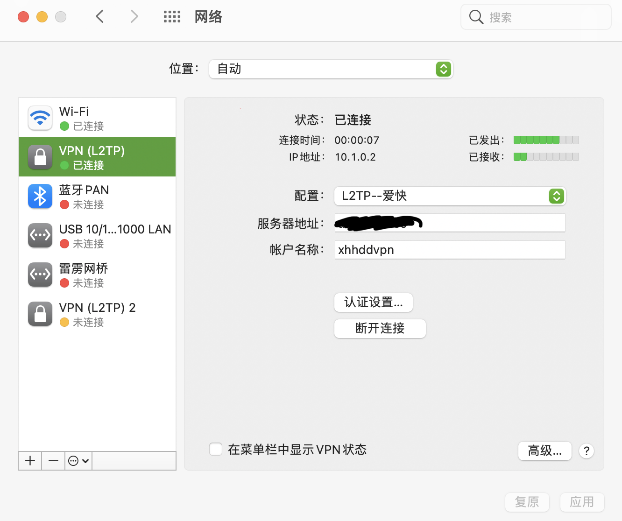Screen dimensions: 622x521
Task: Click the 已发出 activity bar
Action: (x=546, y=140)
